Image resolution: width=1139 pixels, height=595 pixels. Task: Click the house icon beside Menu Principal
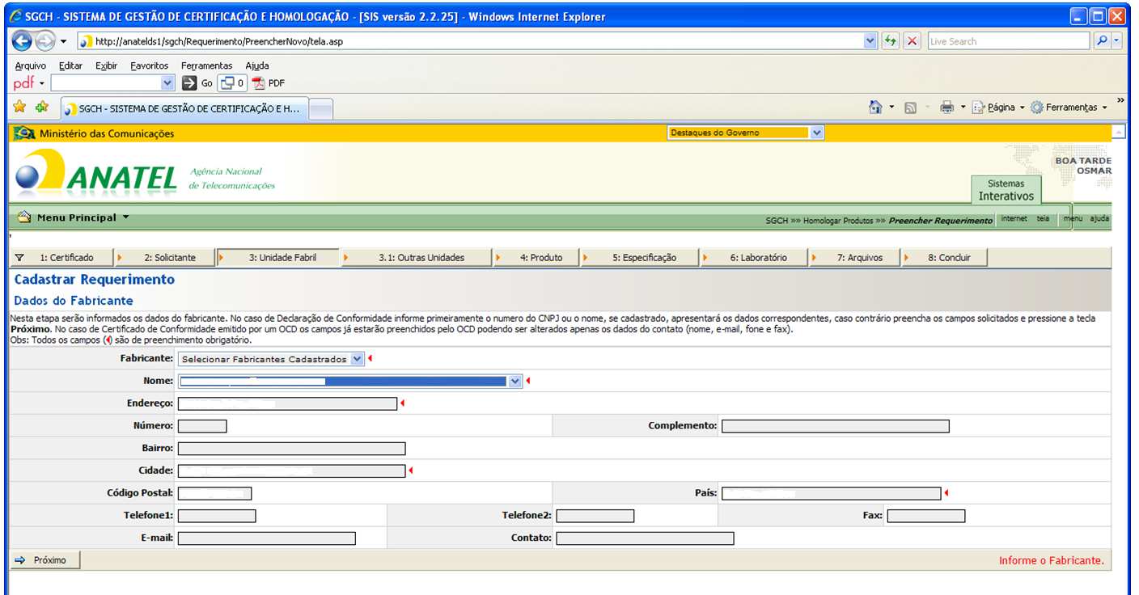[24, 217]
